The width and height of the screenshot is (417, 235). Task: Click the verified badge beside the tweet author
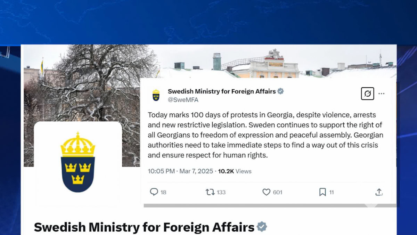point(280,91)
